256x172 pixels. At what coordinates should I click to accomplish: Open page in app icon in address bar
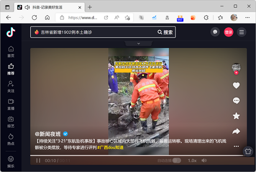coord(106,17)
